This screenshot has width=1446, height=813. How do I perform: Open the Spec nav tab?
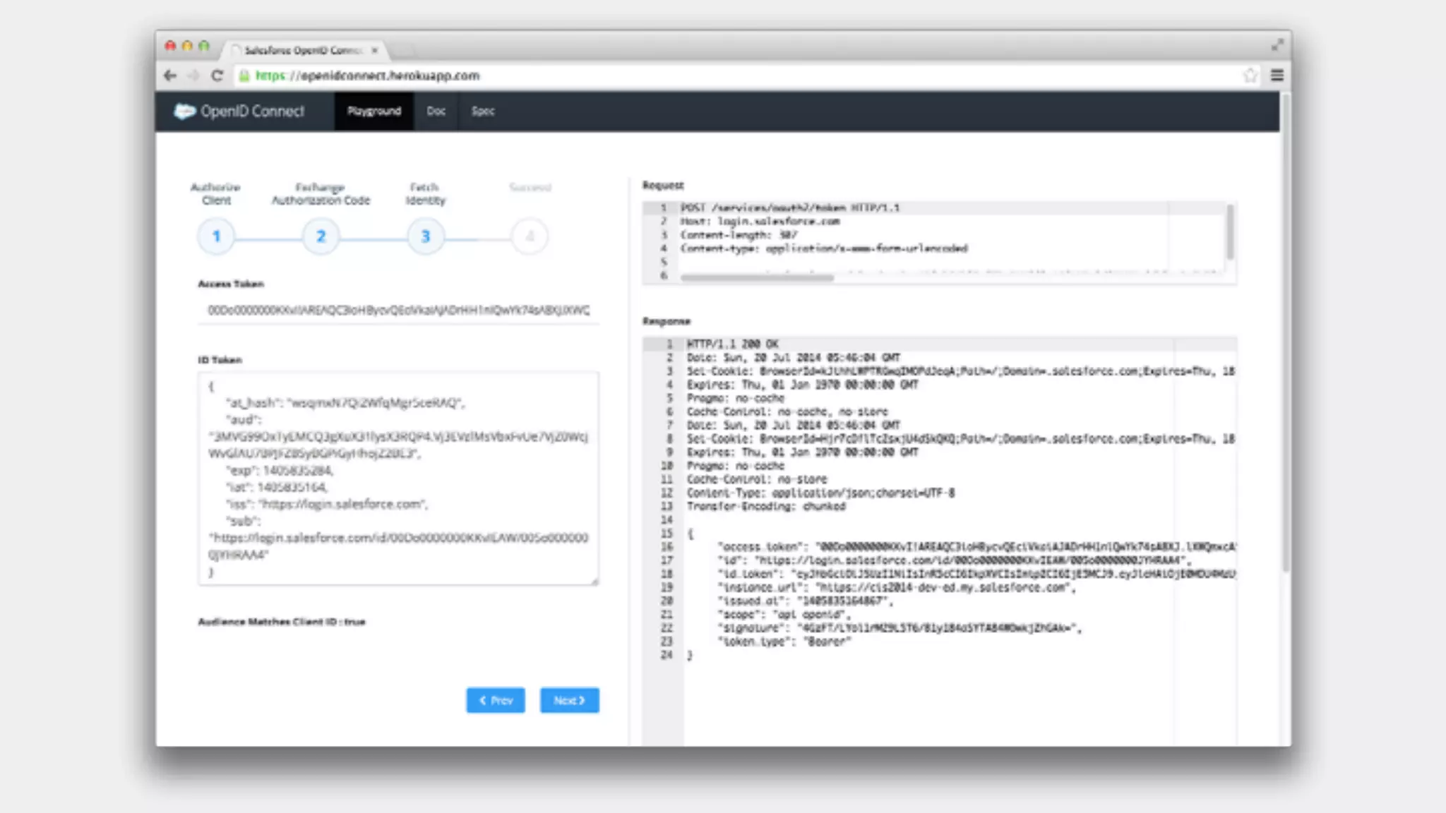[x=483, y=112]
